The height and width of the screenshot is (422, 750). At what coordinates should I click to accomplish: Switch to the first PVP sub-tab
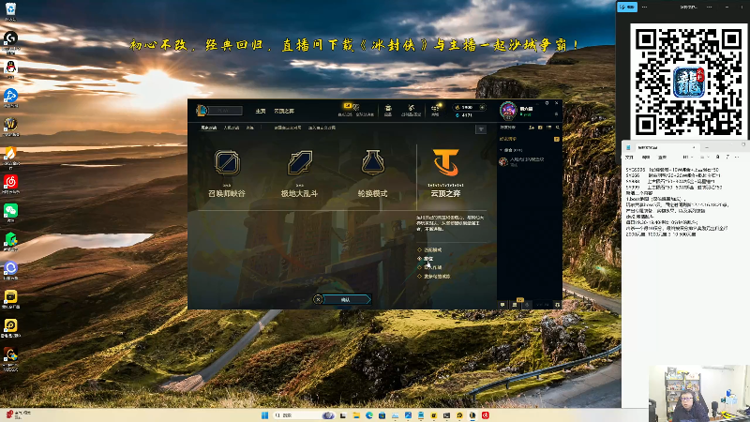pyautogui.click(x=209, y=128)
